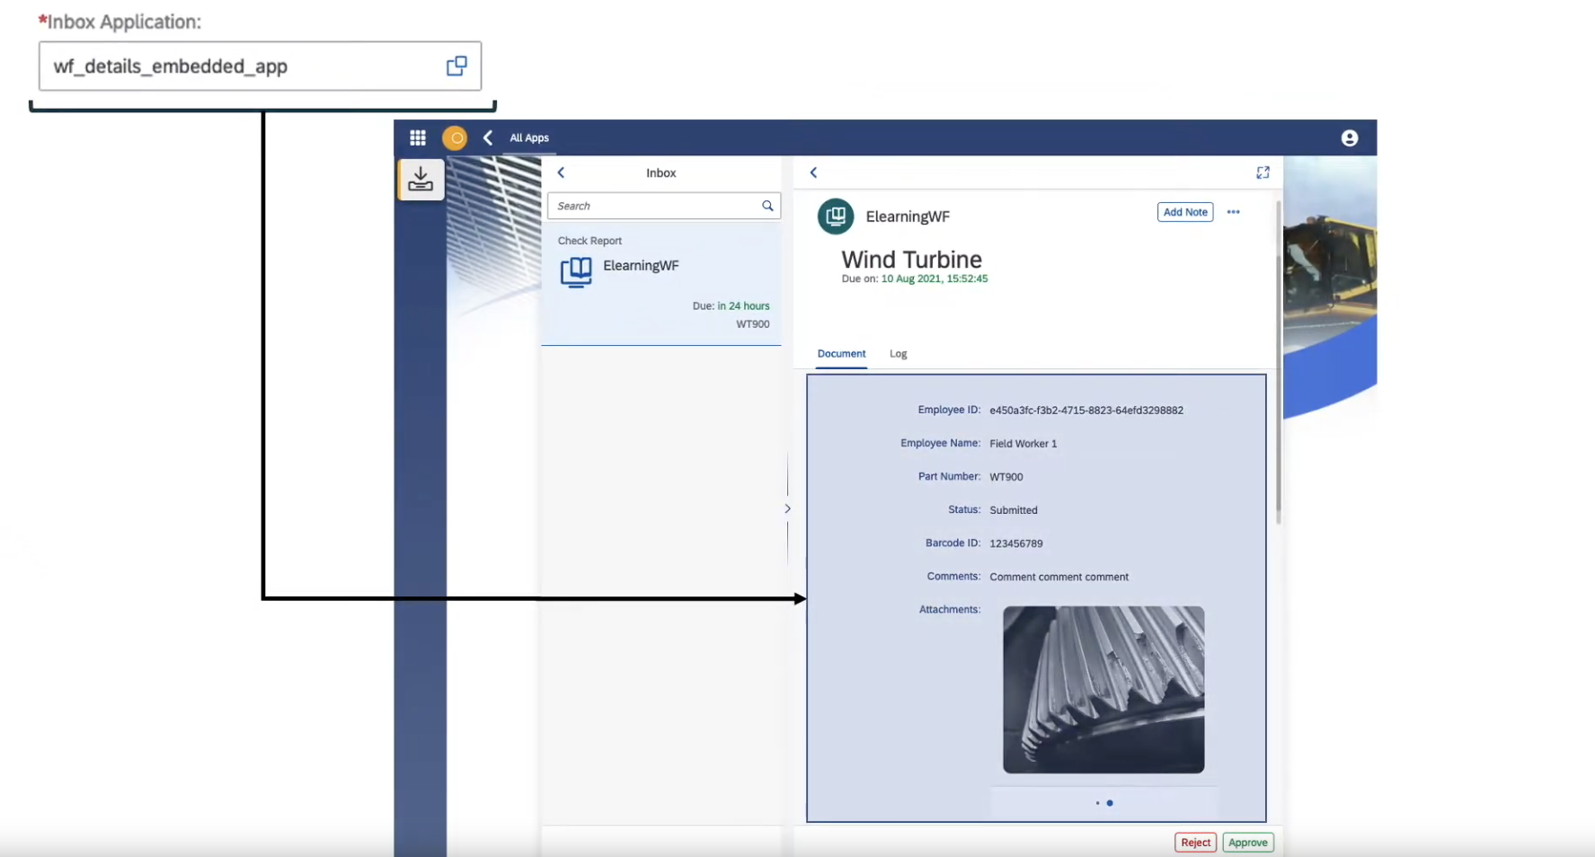The height and width of the screenshot is (857, 1595).
Task: Click the Reject button
Action: (x=1195, y=843)
